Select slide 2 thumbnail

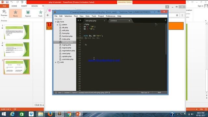(x=17, y=49)
